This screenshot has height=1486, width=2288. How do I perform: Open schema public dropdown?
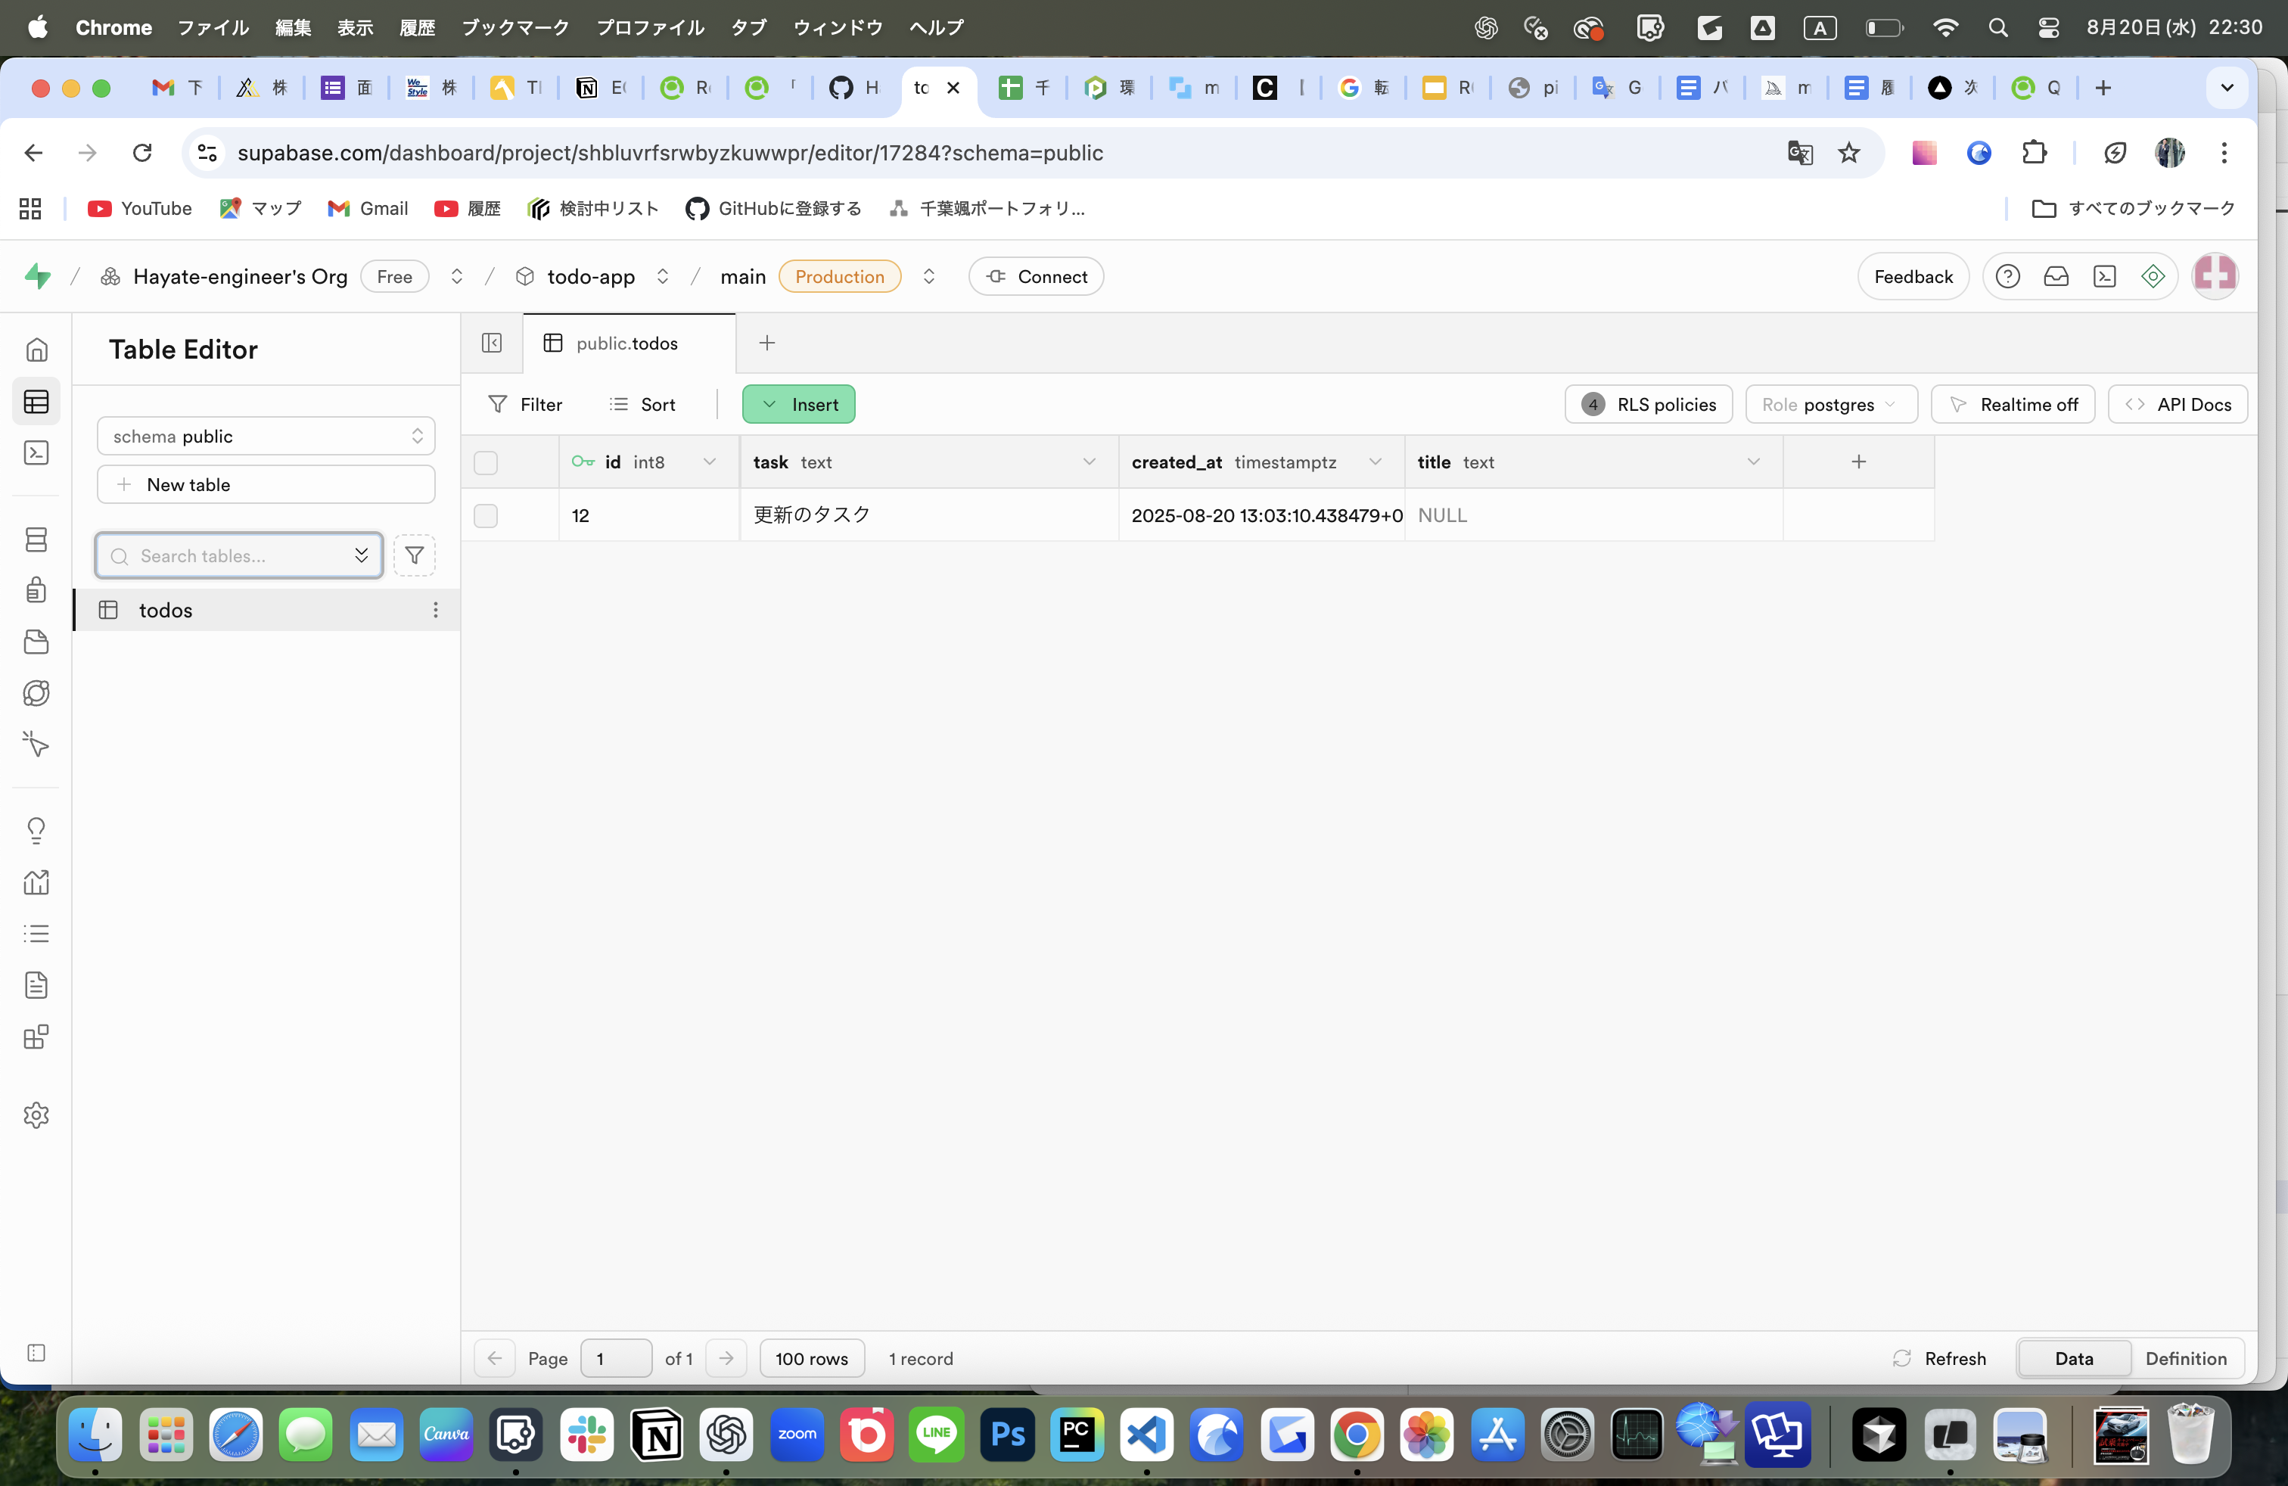click(266, 437)
